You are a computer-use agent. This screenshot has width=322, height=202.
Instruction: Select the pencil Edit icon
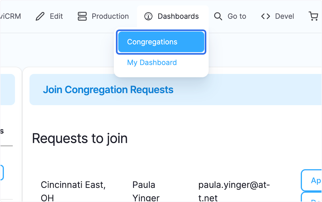coord(40,16)
